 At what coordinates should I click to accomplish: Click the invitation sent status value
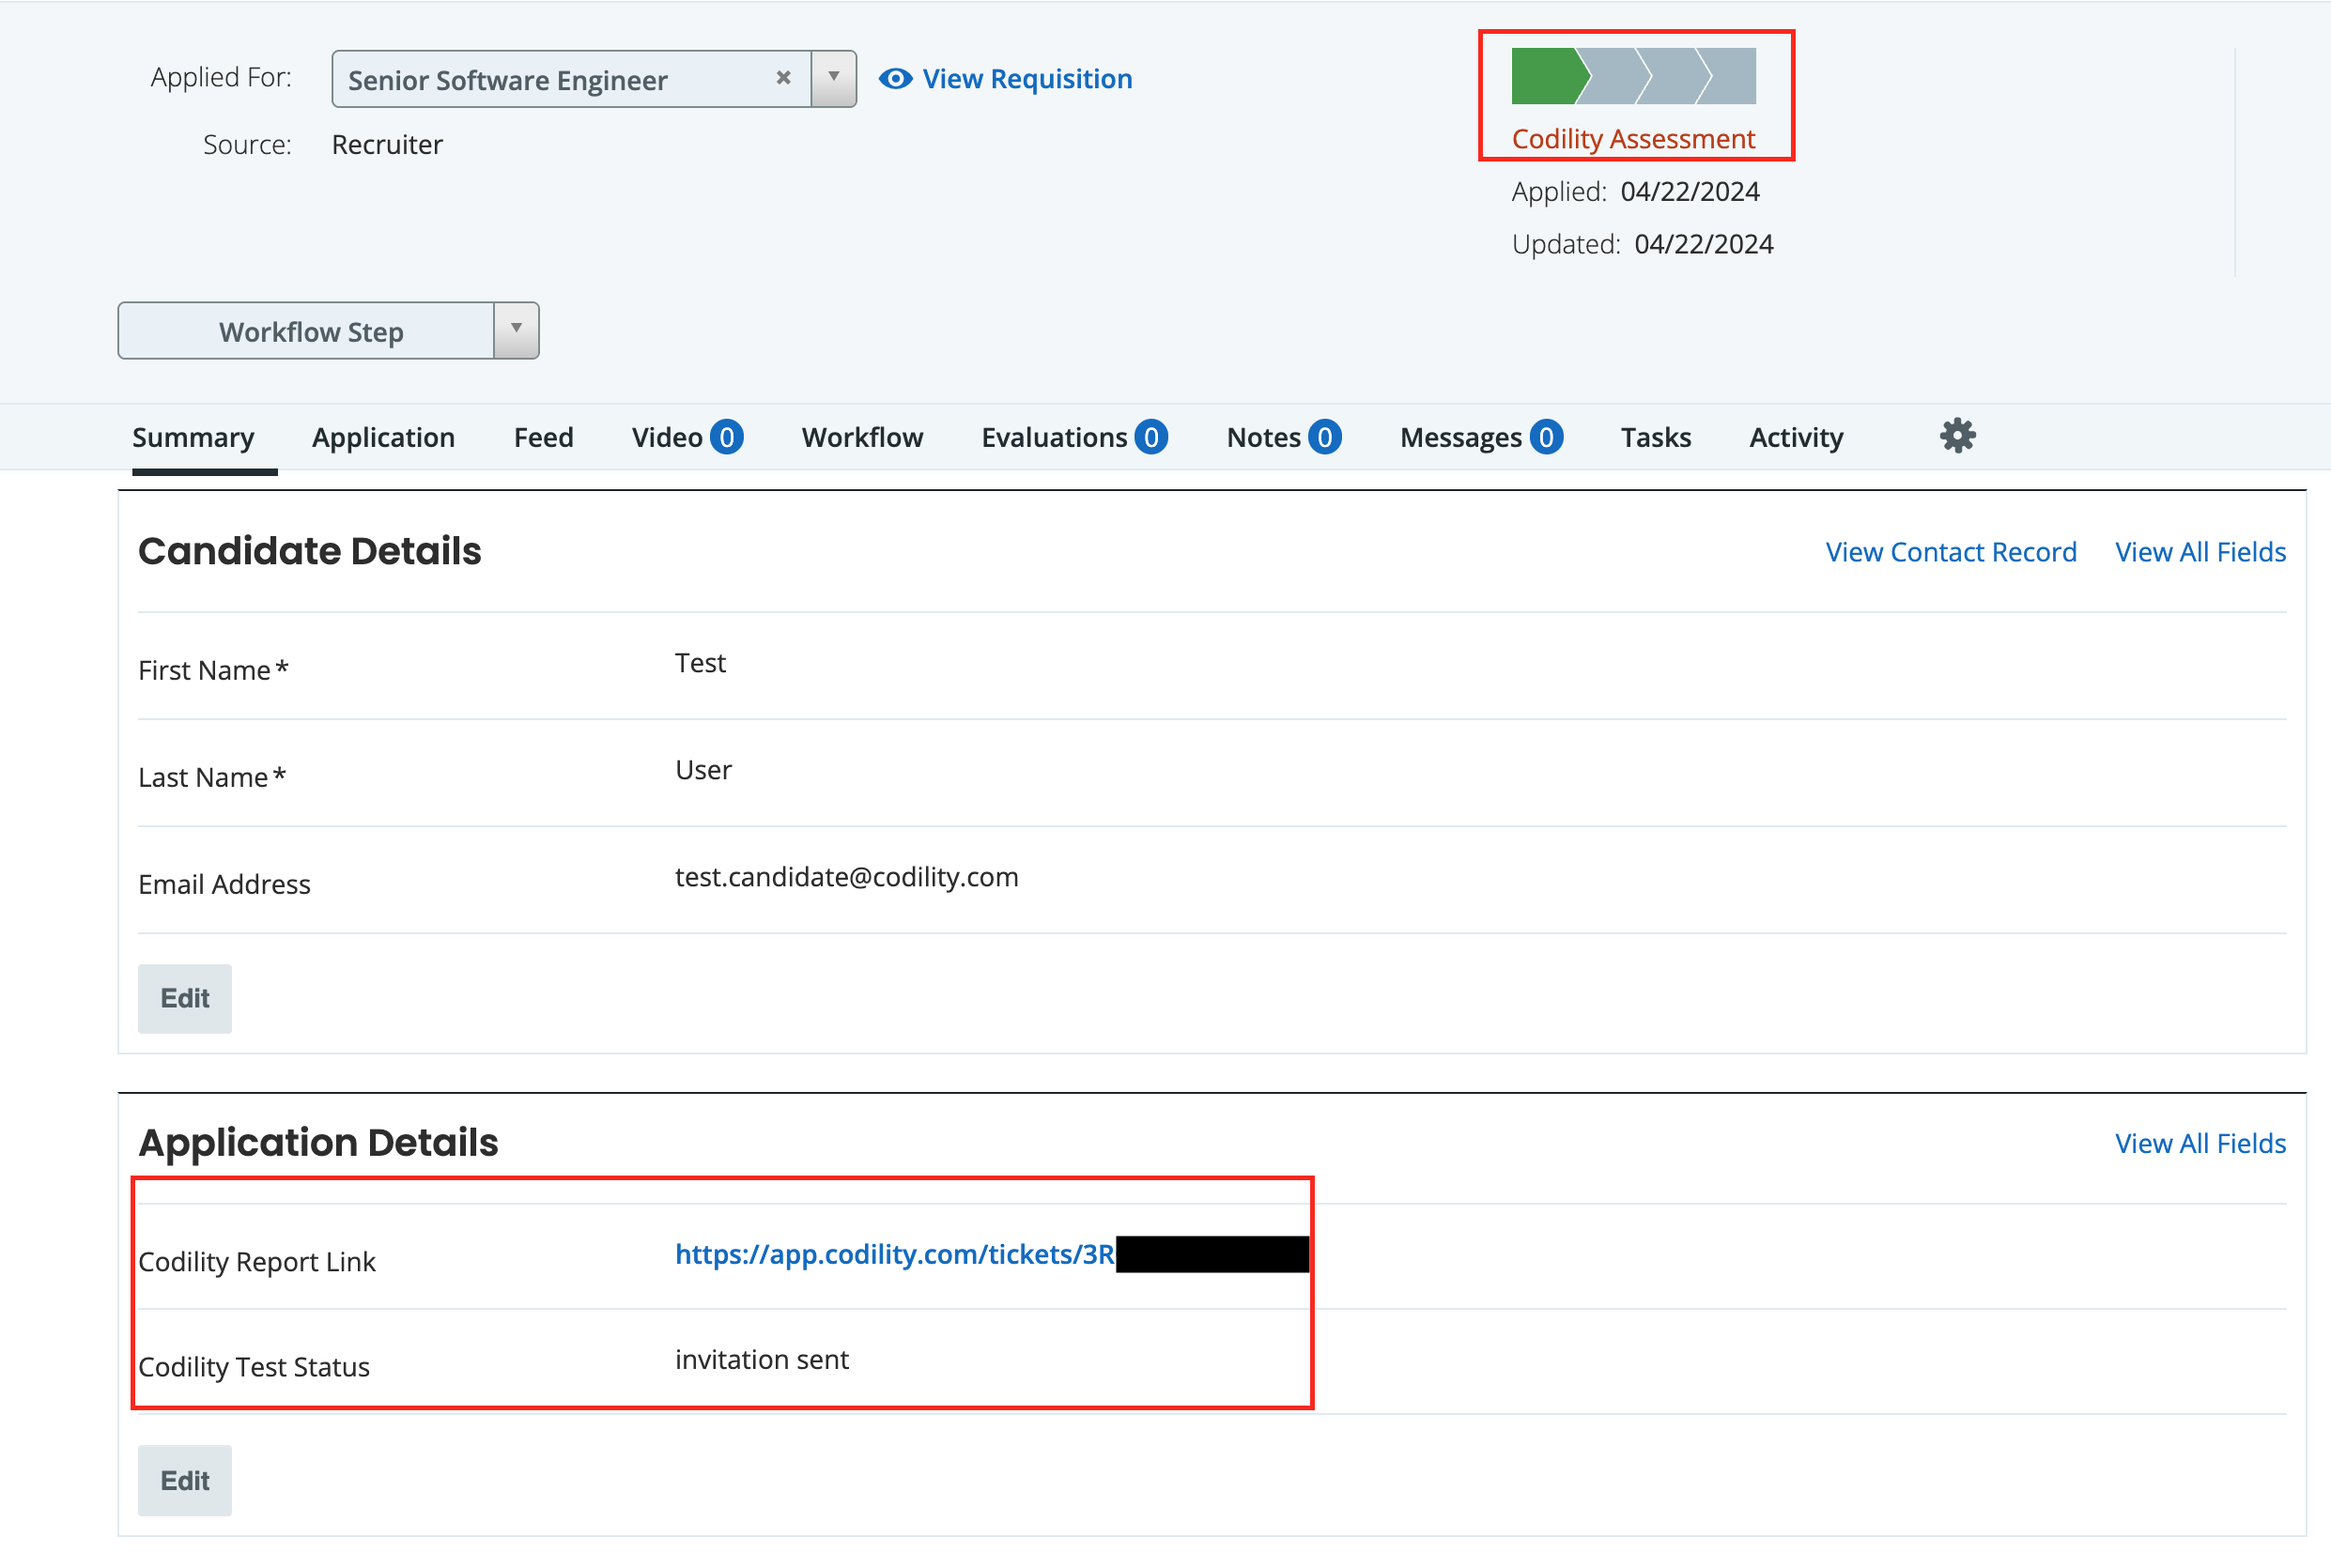point(762,1360)
